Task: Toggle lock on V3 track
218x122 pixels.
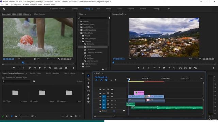Action: point(100,89)
